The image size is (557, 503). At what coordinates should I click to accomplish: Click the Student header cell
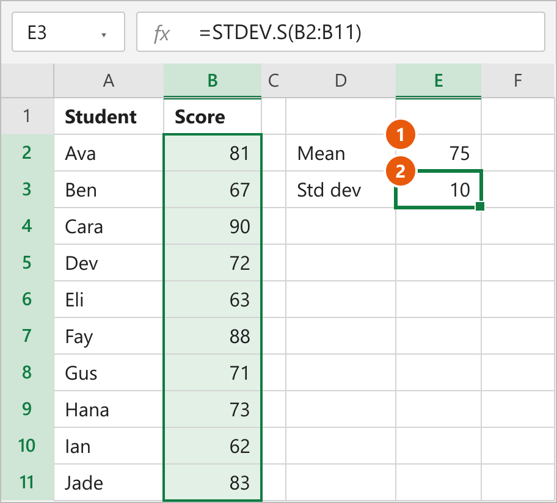109,117
